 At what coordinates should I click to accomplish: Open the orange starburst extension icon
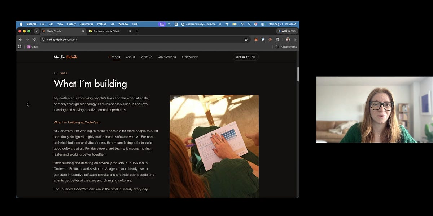[270, 40]
